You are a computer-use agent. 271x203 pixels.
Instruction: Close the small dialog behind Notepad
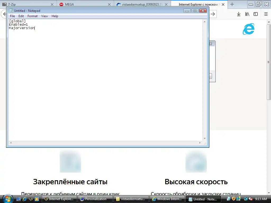(x=211, y=44)
